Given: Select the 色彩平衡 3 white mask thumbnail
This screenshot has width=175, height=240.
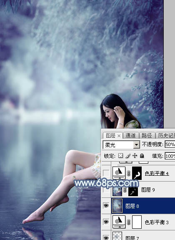Looking at the screenshot, I should [x=137, y=222].
